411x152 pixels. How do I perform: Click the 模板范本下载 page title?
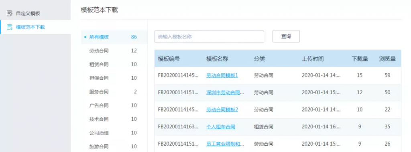click(x=100, y=10)
